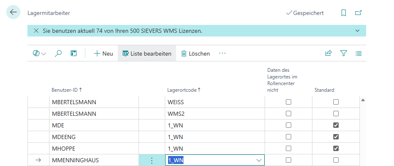Expand the license notification chevron

[357, 31]
